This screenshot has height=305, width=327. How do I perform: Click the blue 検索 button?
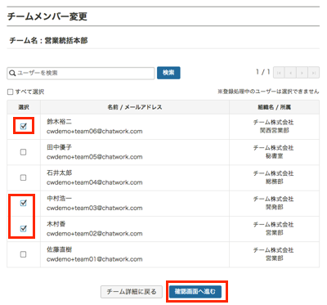coord(168,73)
